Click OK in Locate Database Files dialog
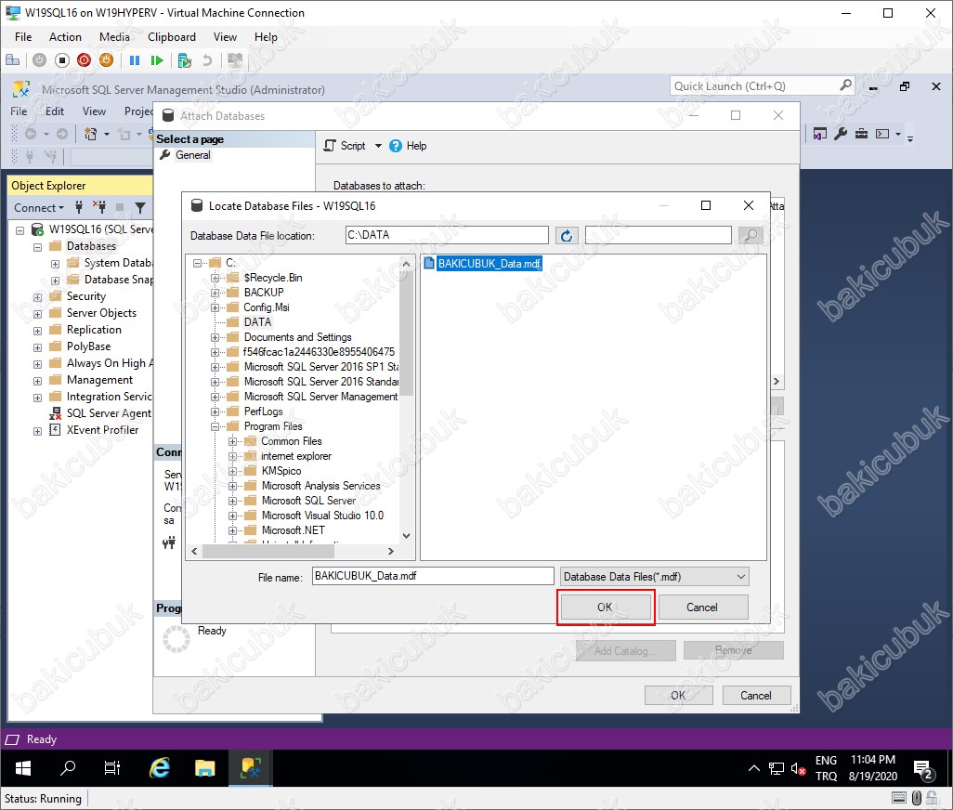The width and height of the screenshot is (953, 810). [605, 607]
